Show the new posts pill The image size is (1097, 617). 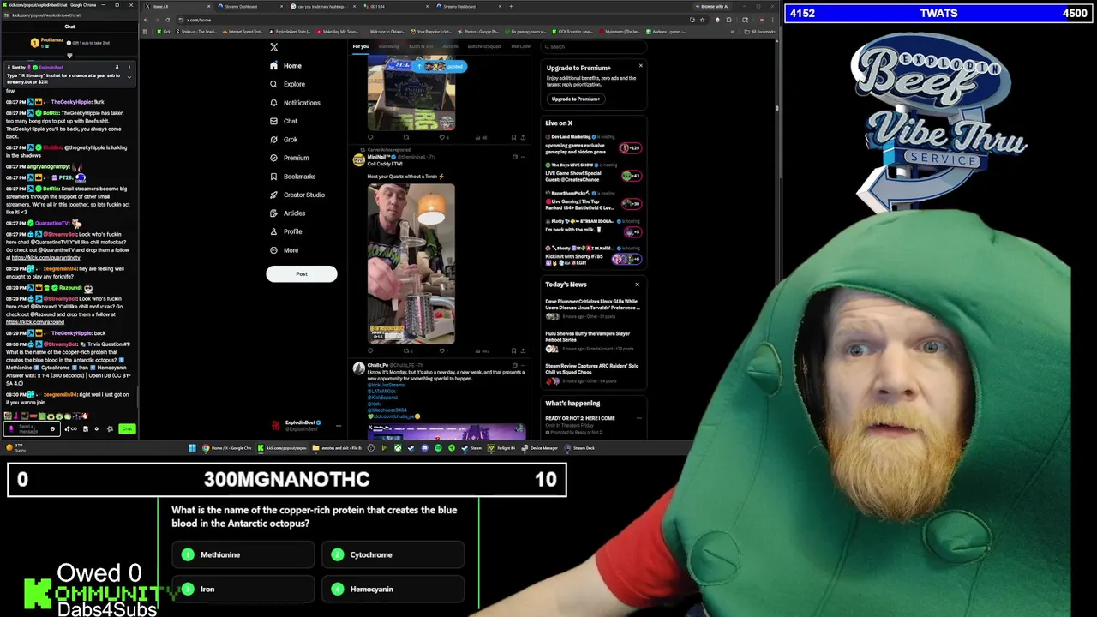tap(441, 66)
